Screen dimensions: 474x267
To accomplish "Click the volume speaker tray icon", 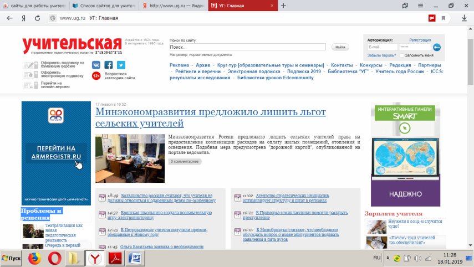I will point(417,258).
